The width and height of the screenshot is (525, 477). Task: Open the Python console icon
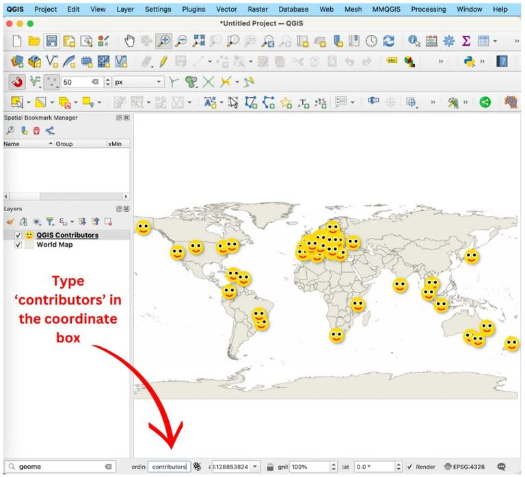click(x=470, y=62)
